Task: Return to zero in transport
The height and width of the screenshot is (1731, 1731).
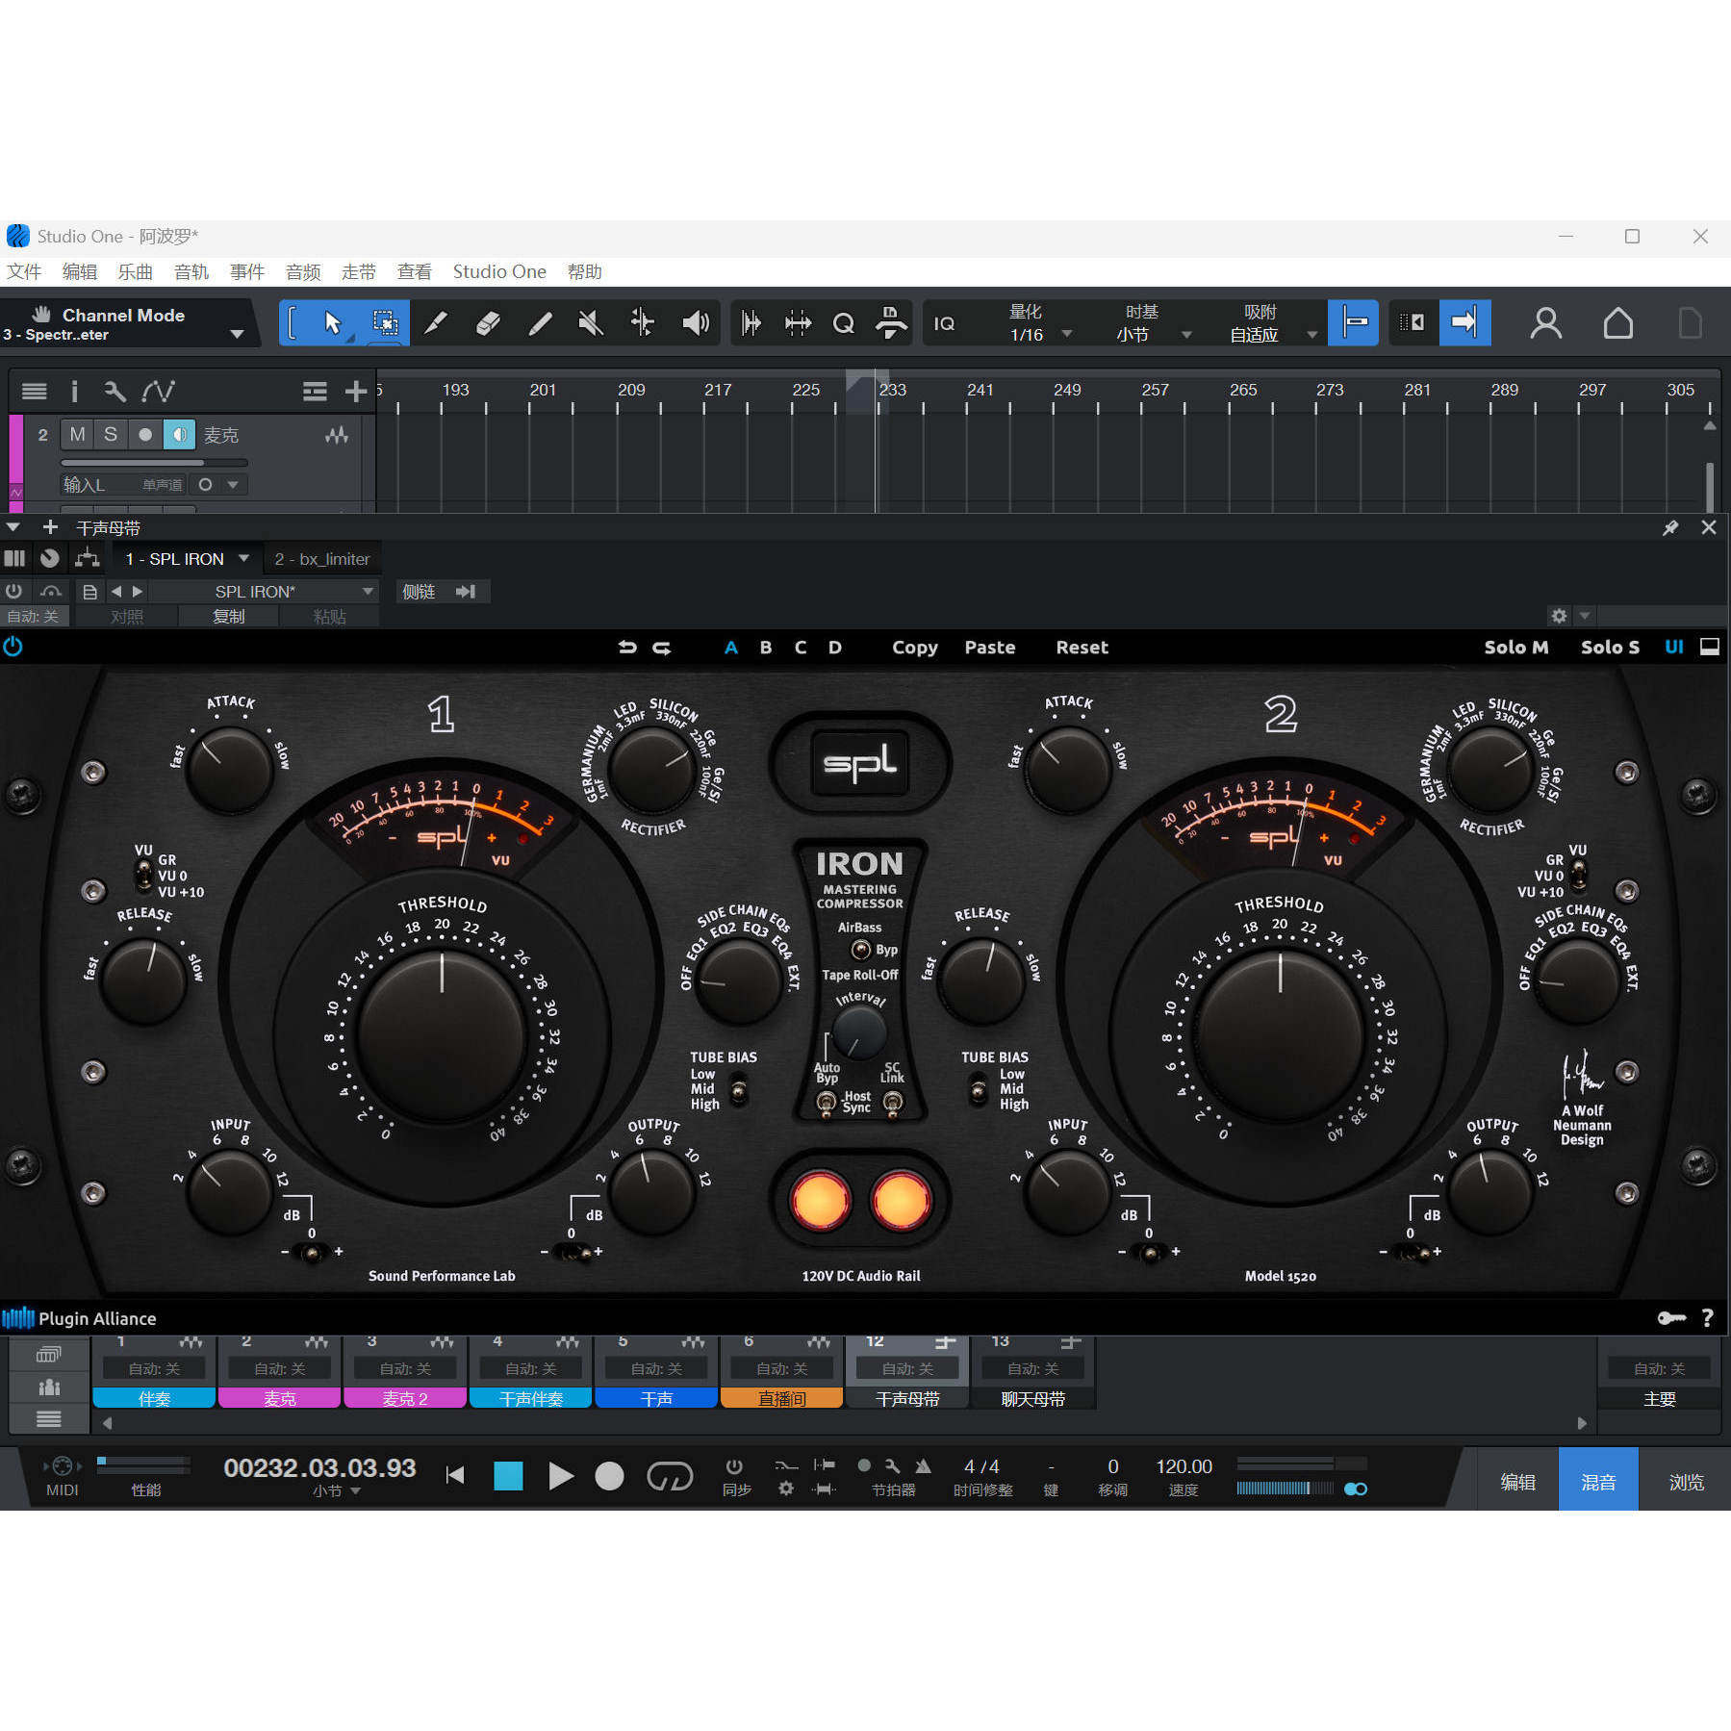Action: coord(455,1475)
